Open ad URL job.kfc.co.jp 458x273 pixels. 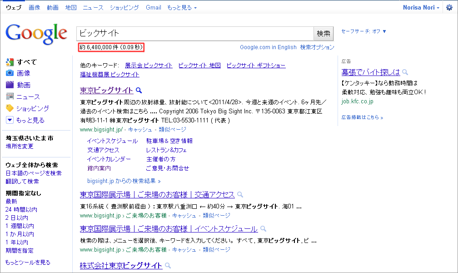tap(357, 101)
